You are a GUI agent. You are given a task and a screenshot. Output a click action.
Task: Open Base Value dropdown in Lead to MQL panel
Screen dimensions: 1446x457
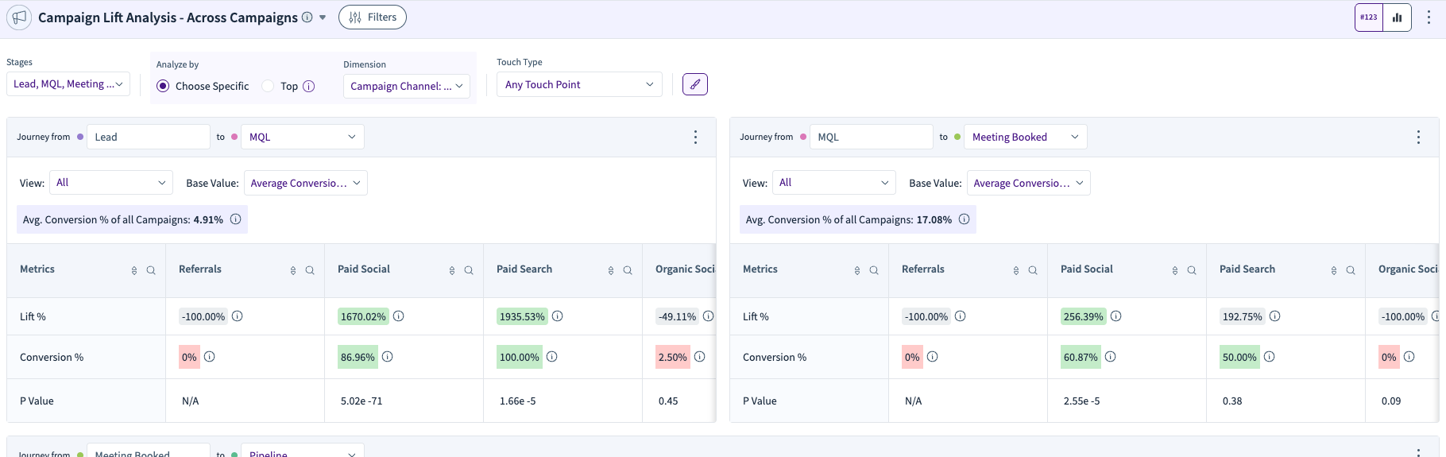coord(306,183)
